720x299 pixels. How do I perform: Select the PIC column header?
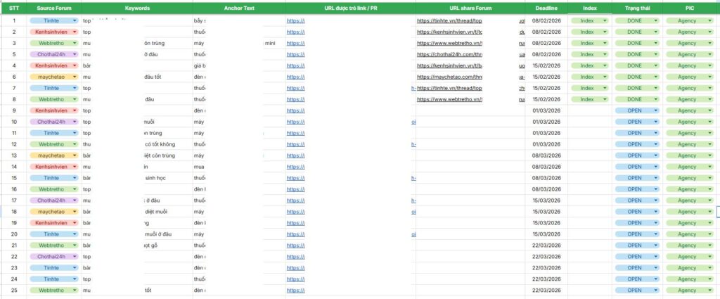click(x=690, y=8)
